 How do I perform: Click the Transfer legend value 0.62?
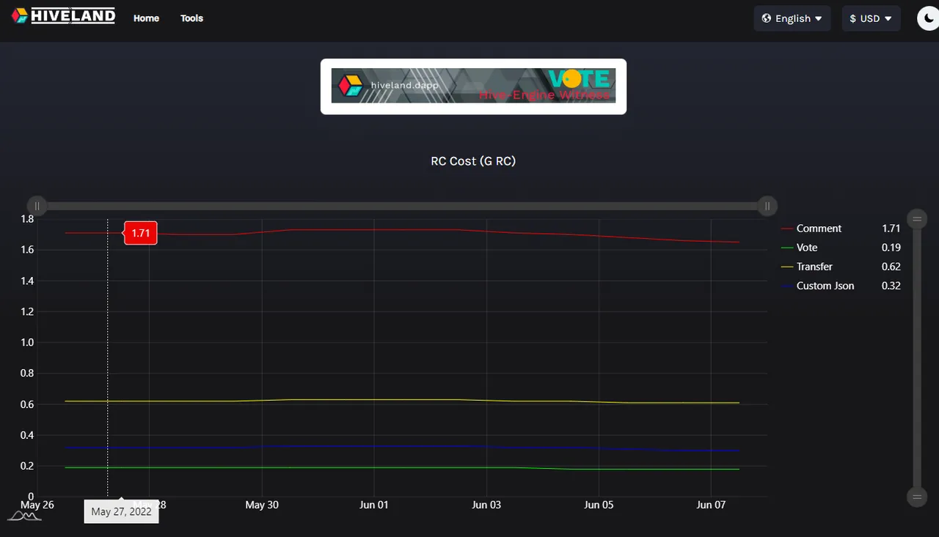coord(891,267)
